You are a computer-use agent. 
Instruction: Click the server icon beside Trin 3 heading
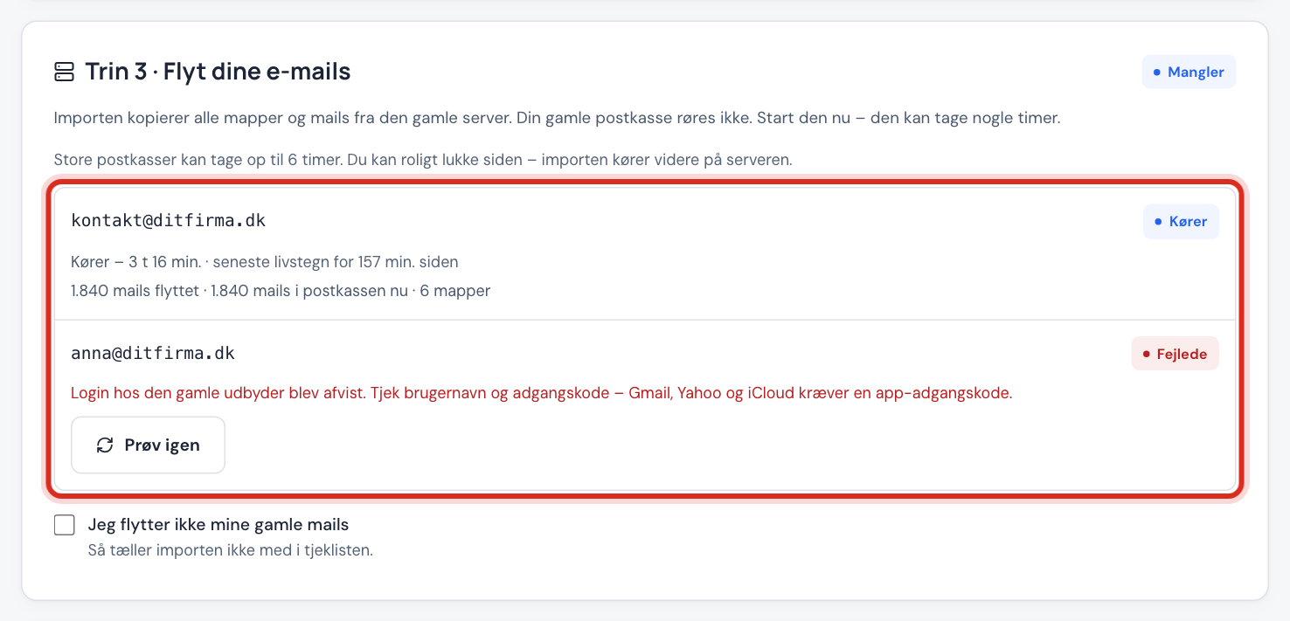pyautogui.click(x=64, y=72)
